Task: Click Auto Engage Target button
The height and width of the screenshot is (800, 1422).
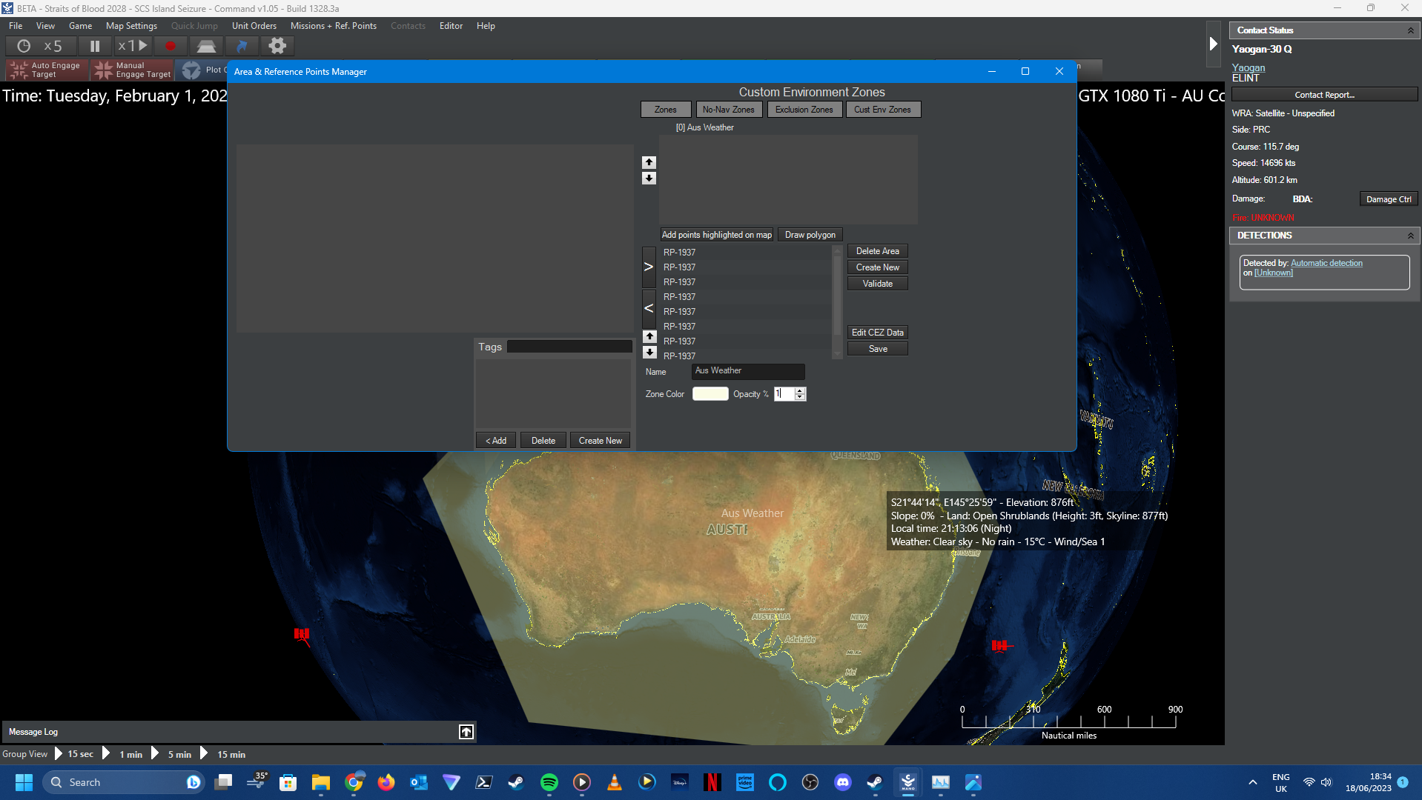Action: tap(47, 70)
